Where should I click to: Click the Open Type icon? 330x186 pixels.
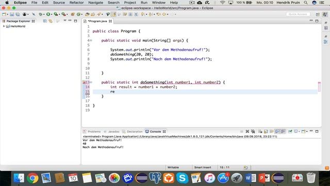[x=87, y=14]
